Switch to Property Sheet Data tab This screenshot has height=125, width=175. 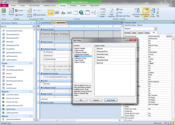click(134, 33)
